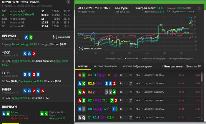Open hand text icon for KJ row
206x124 pixels.
tap(131, 109)
